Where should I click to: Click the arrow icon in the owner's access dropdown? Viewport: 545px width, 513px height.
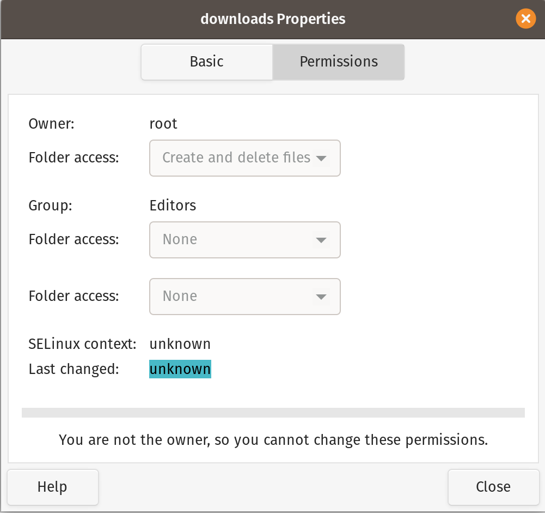click(x=321, y=159)
